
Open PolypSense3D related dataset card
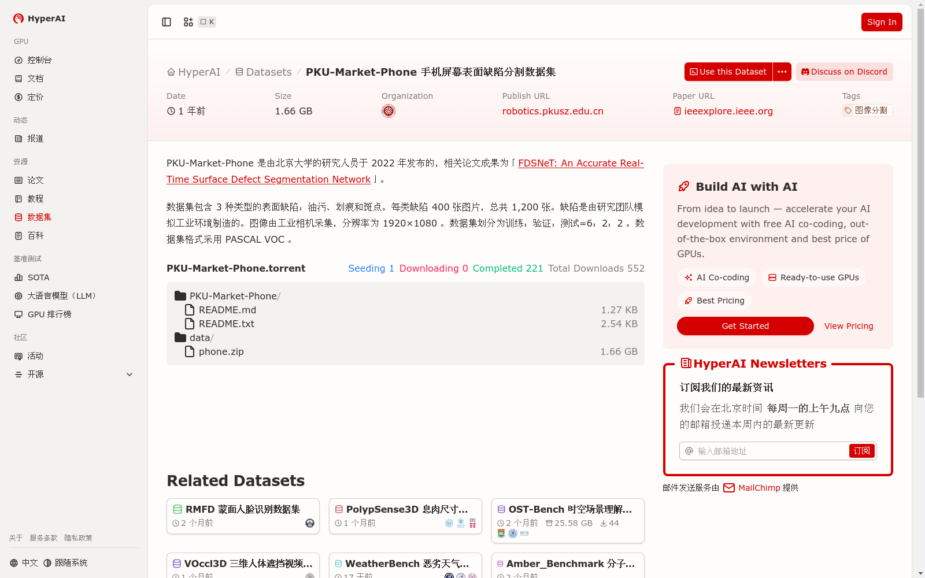405,516
